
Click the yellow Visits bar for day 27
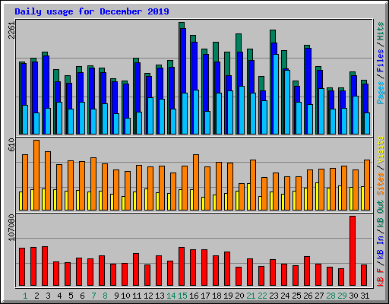tap(317, 196)
